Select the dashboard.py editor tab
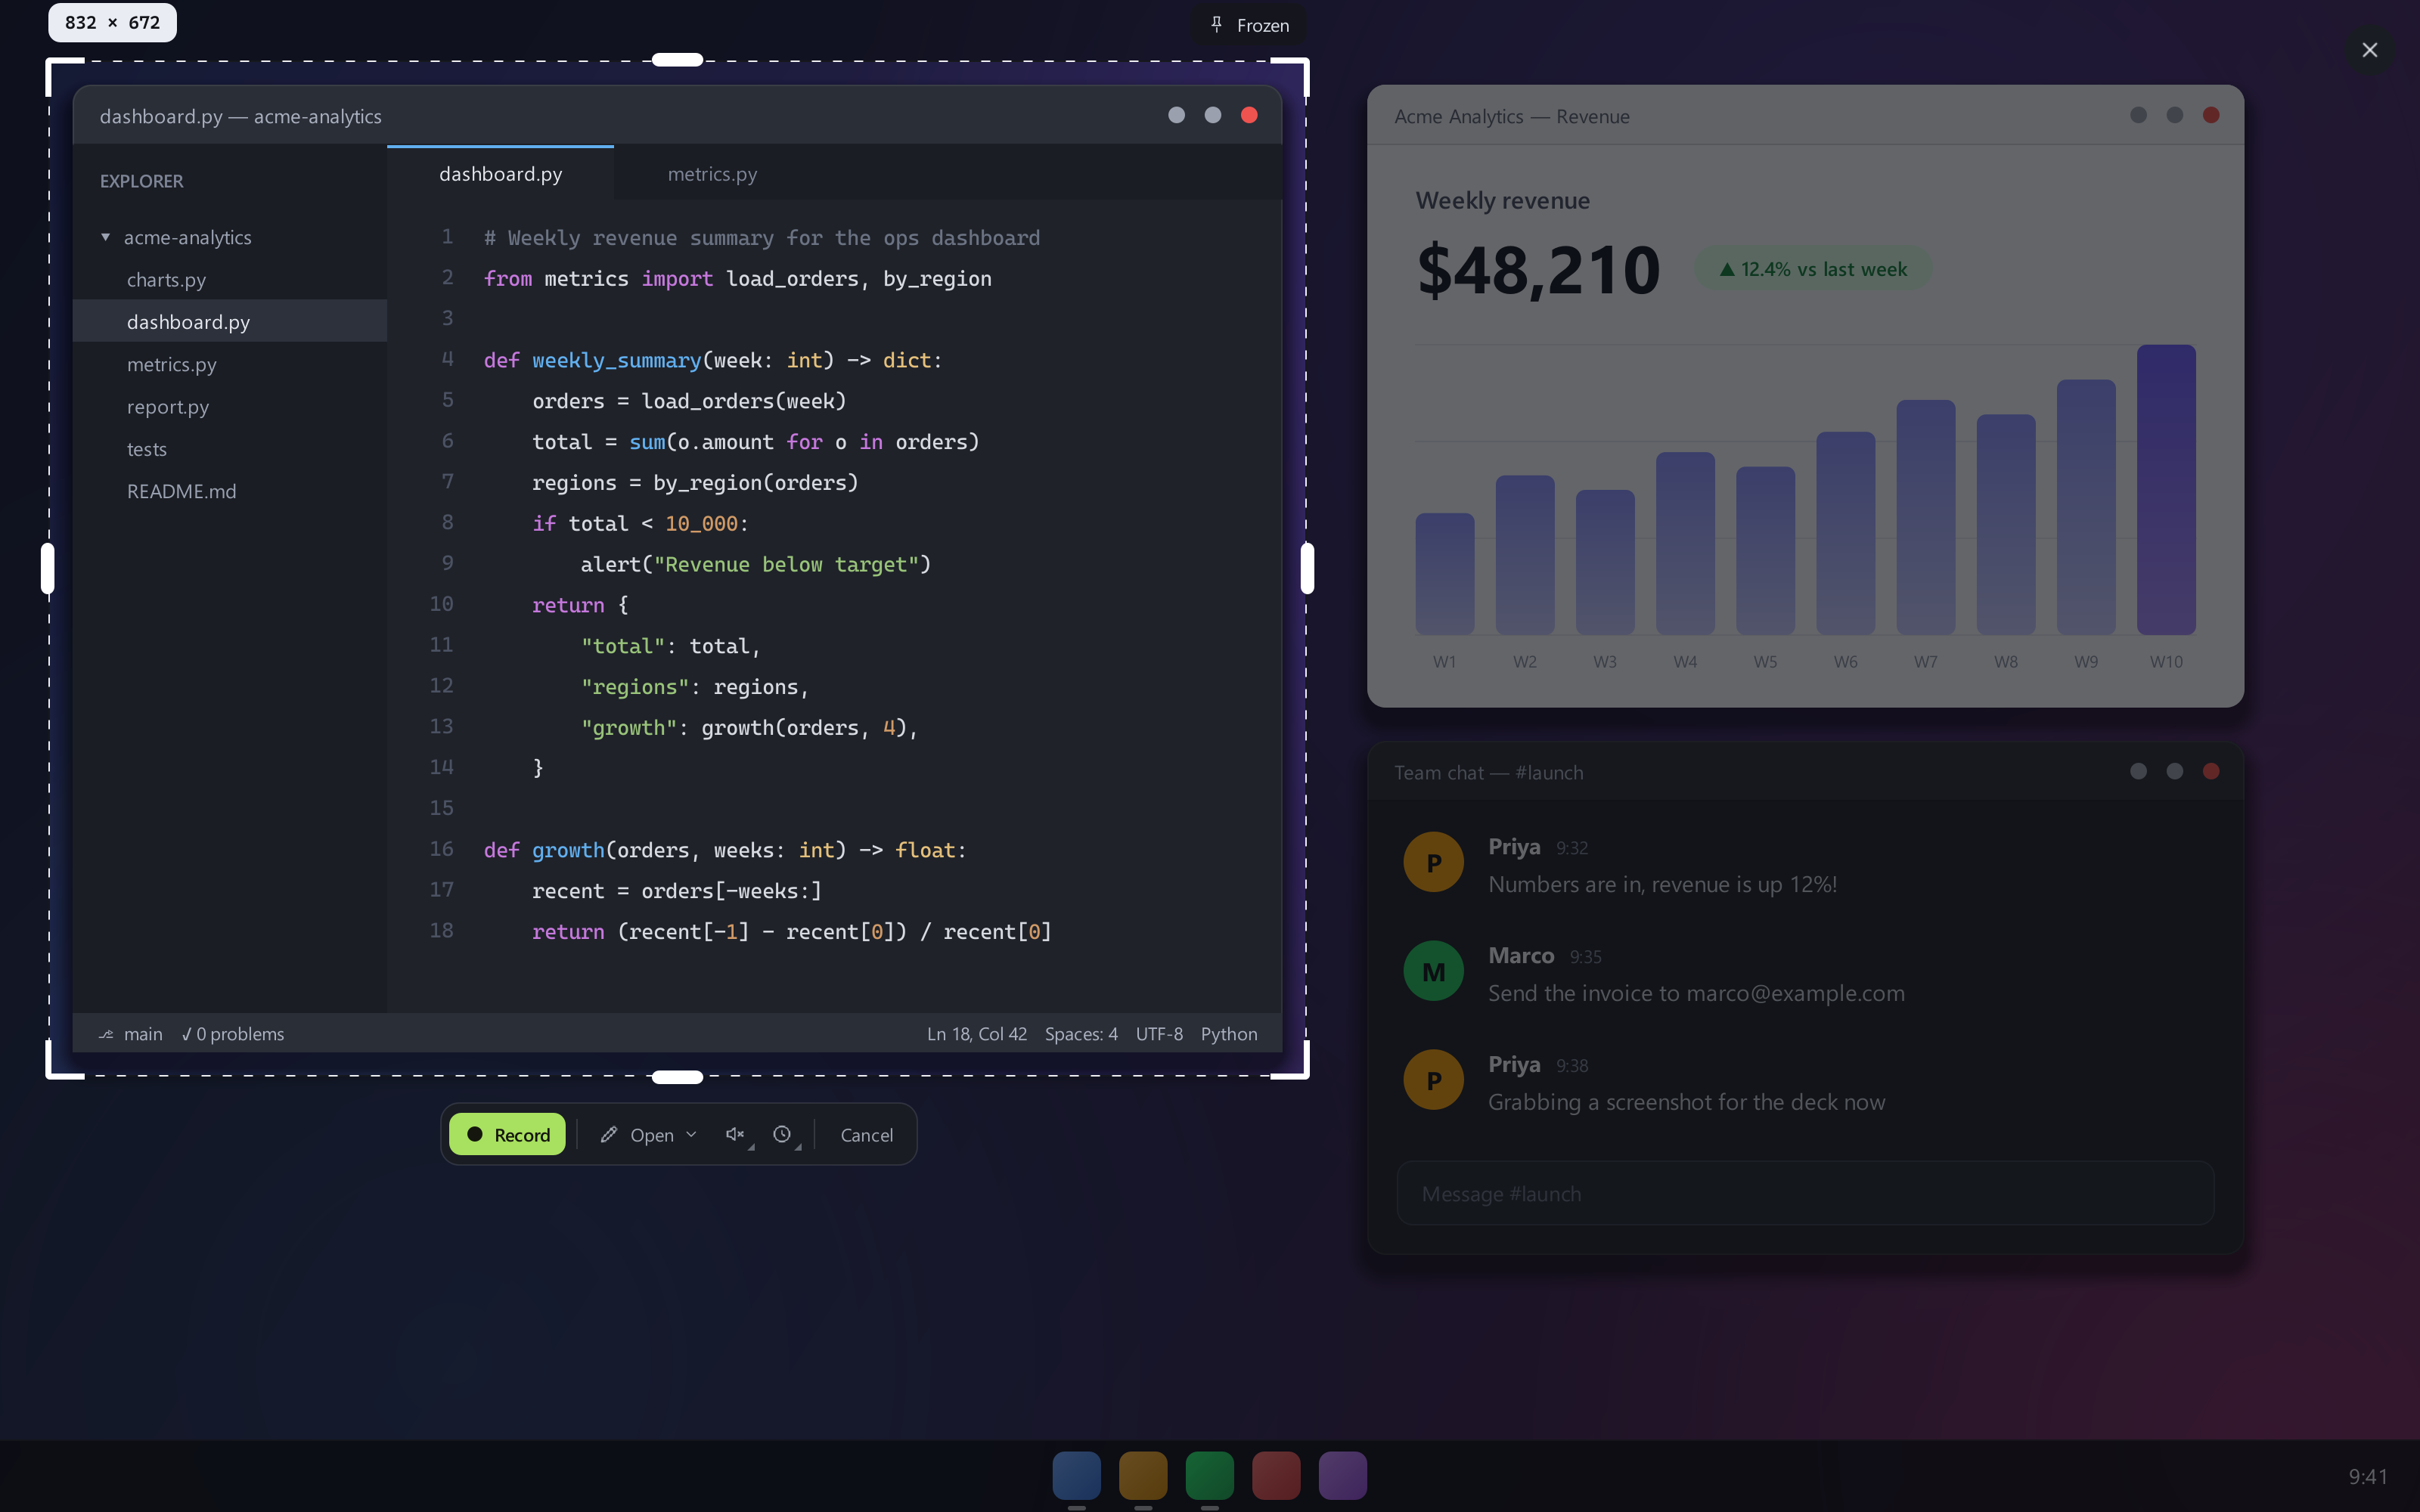This screenshot has width=2420, height=1512. coord(500,173)
